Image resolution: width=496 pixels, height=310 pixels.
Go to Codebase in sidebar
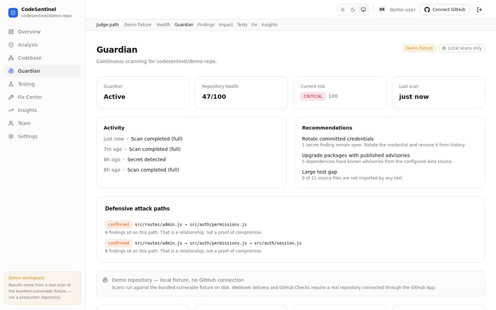[x=42, y=58]
